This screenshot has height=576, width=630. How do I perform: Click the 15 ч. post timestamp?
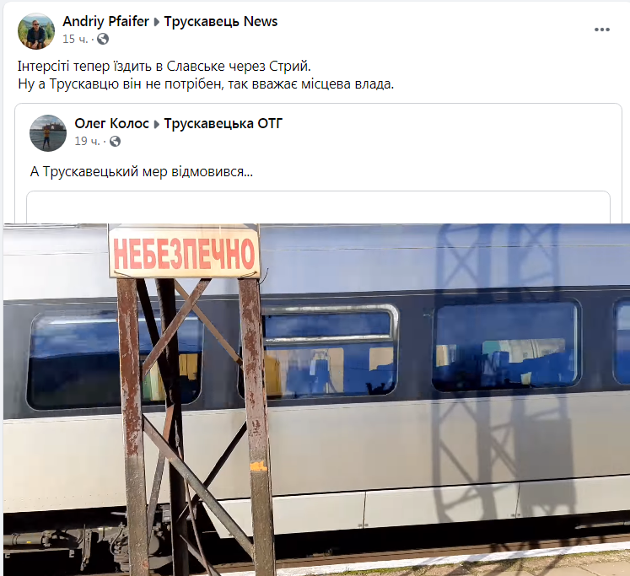point(75,39)
